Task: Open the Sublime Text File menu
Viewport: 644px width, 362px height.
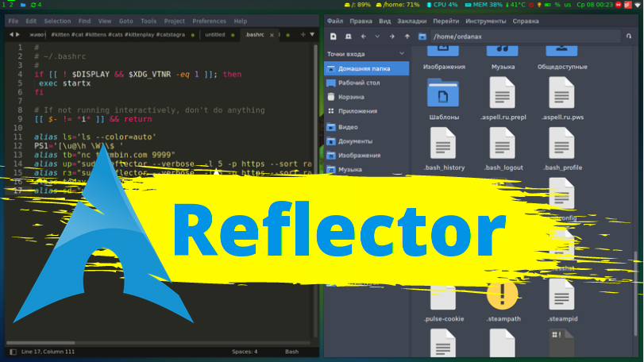Action: pyautogui.click(x=13, y=21)
